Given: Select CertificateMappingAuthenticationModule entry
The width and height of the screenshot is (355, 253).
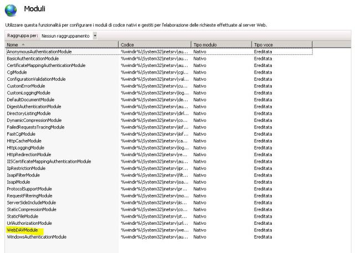Looking at the screenshot, I should coord(46,65).
